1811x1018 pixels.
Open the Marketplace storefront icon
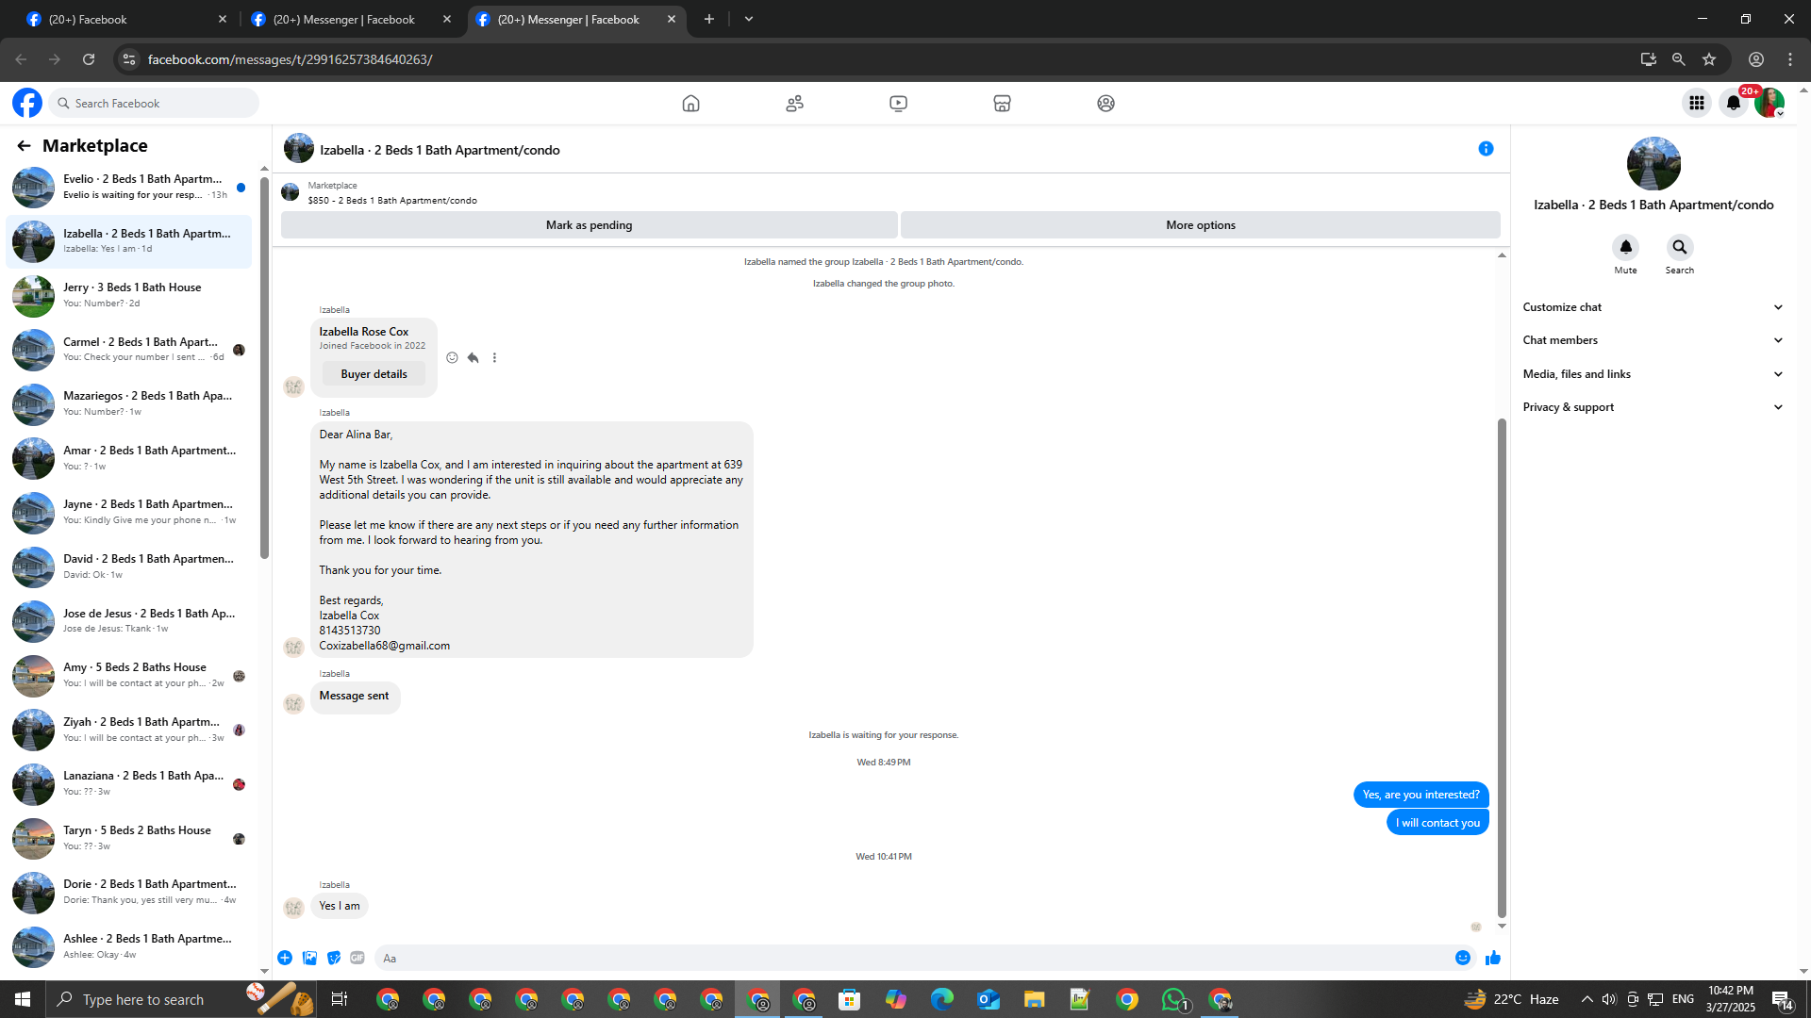tap(1002, 104)
